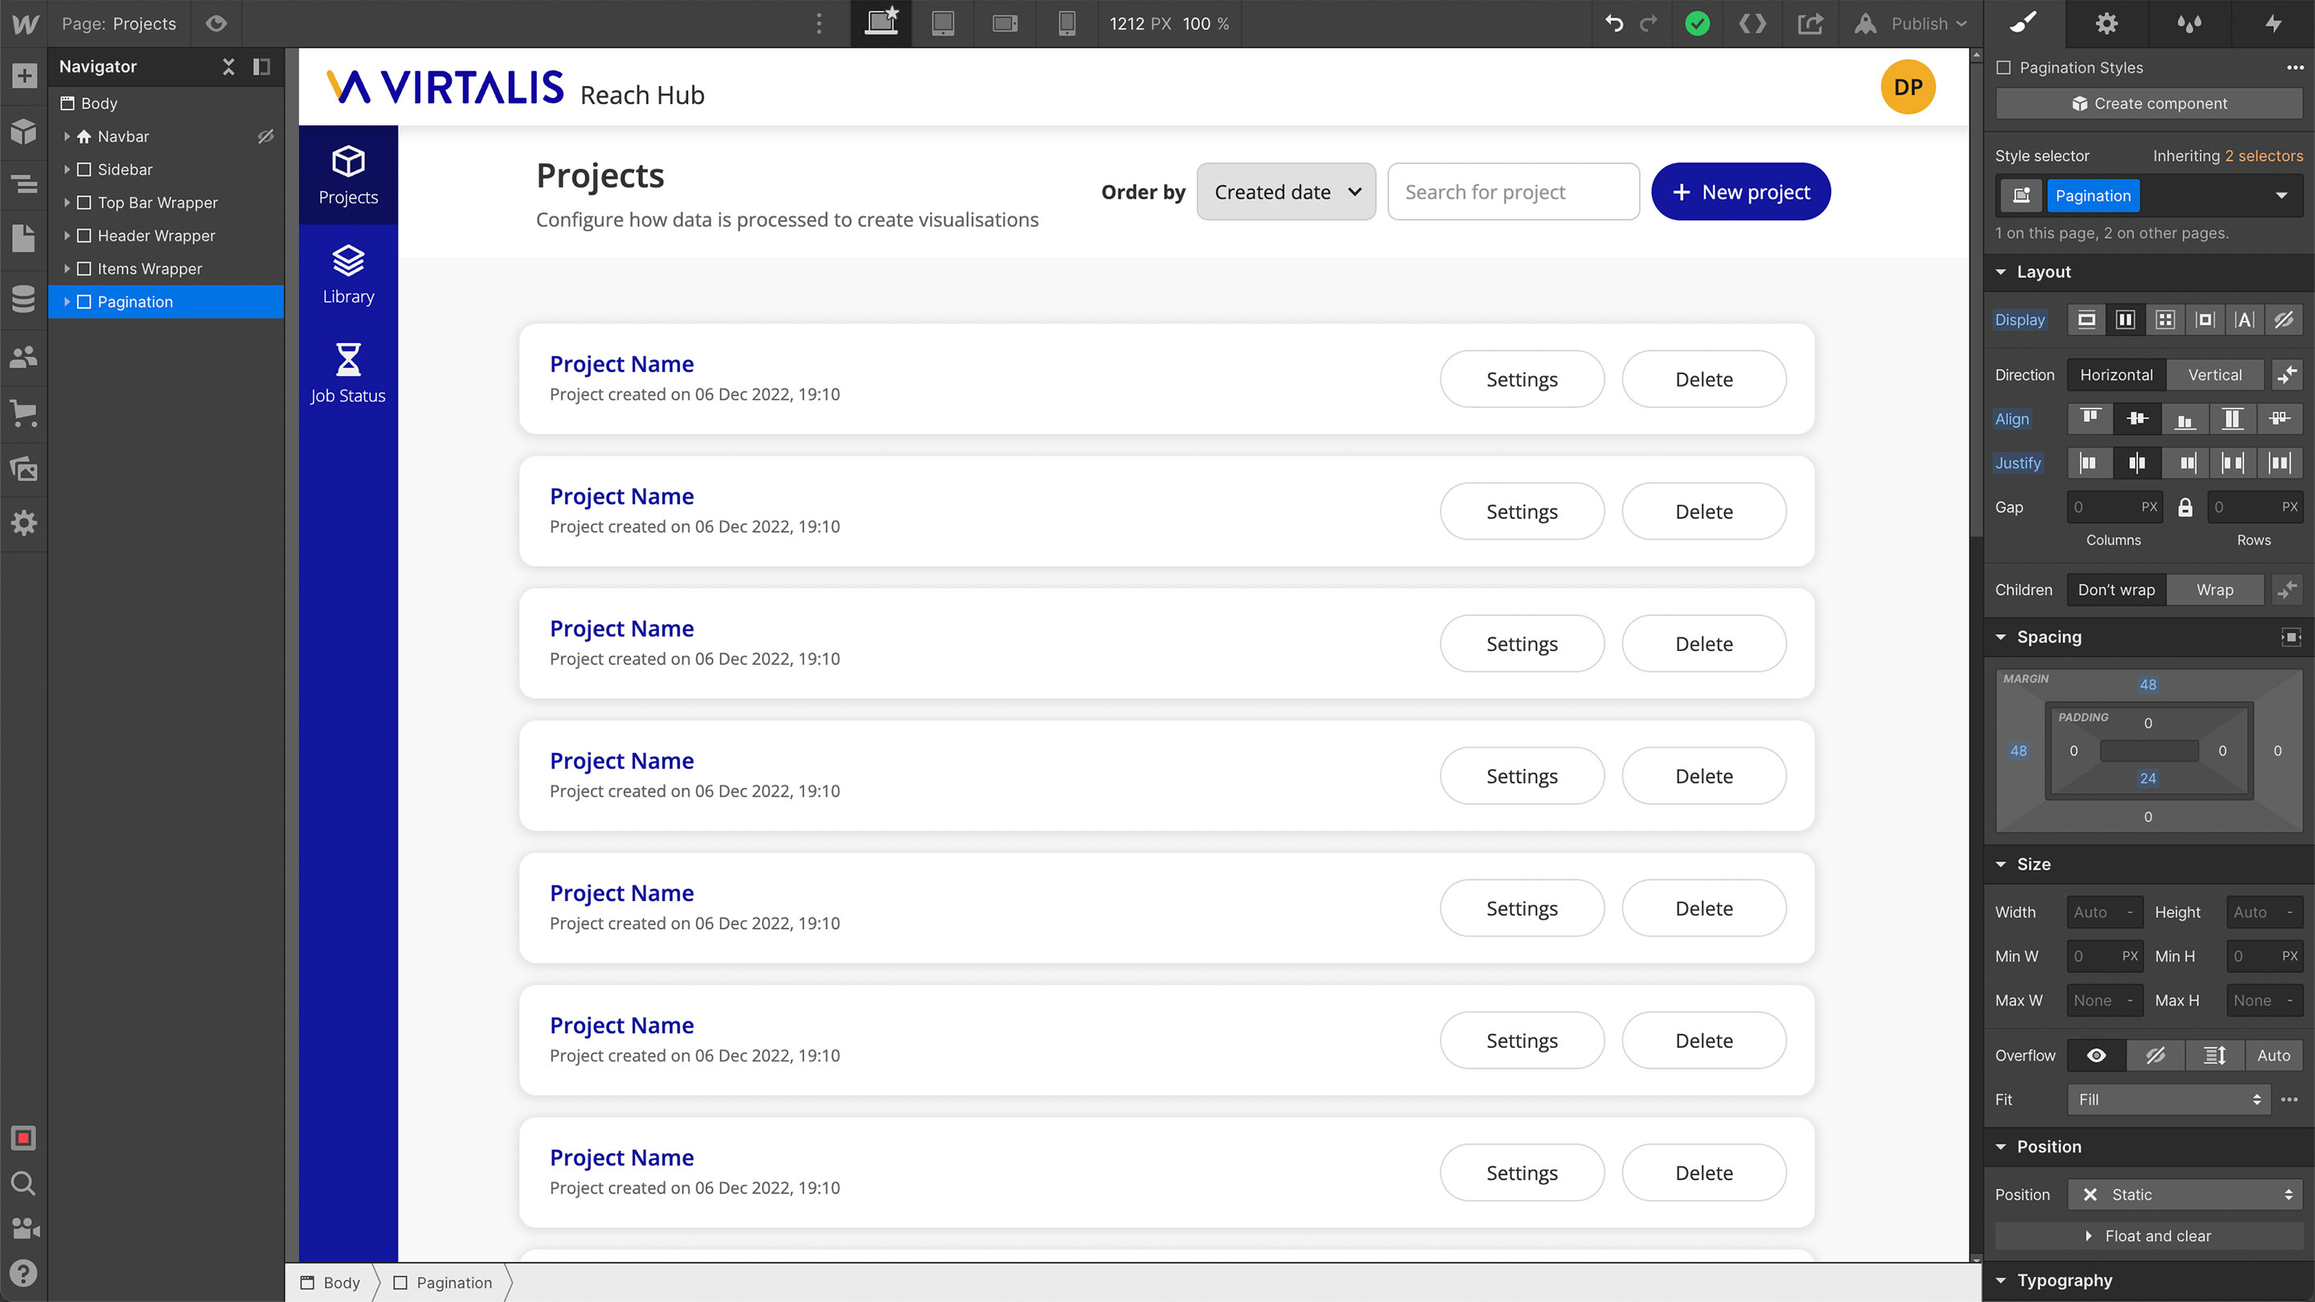2315x1302 pixels.
Task: Open the Fit Fill dropdown
Action: click(2169, 1099)
